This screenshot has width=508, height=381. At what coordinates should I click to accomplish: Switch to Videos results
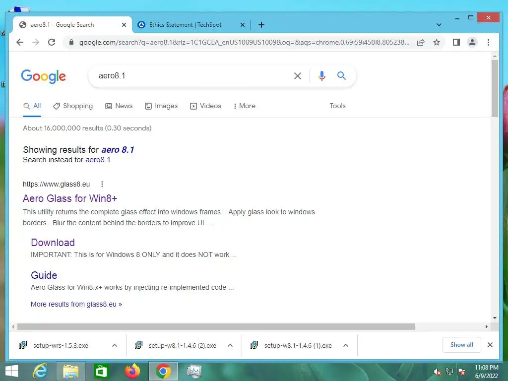point(205,106)
